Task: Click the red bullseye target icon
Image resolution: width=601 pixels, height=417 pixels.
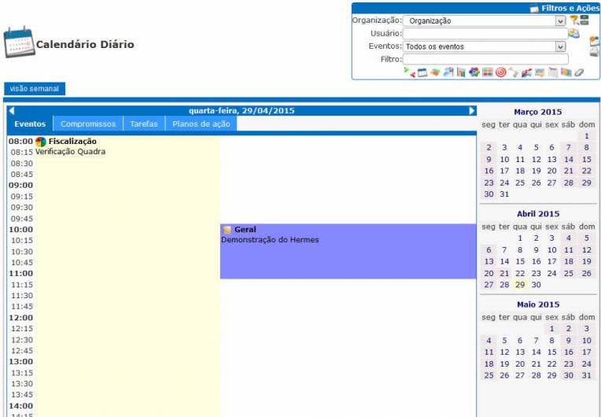Action: coord(500,72)
